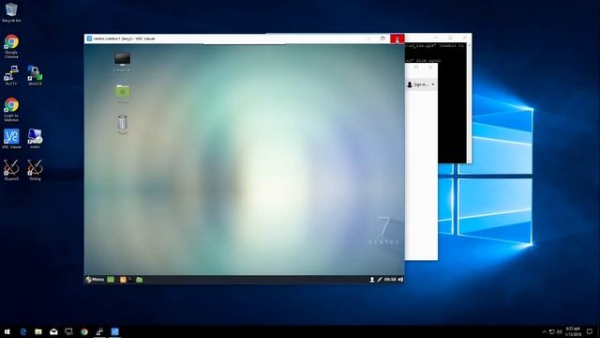Click the network icon in the Windows system tray
The image size is (600, 338).
(552, 331)
